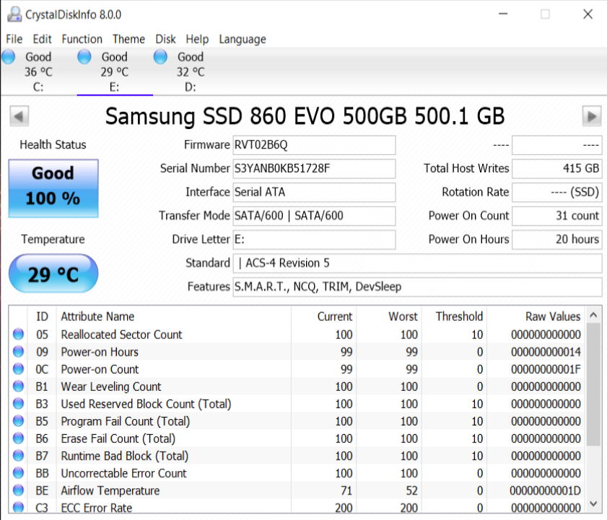Image resolution: width=607 pixels, height=520 pixels.
Task: Click status orb for Power-on Hours row
Action: pyautogui.click(x=18, y=351)
